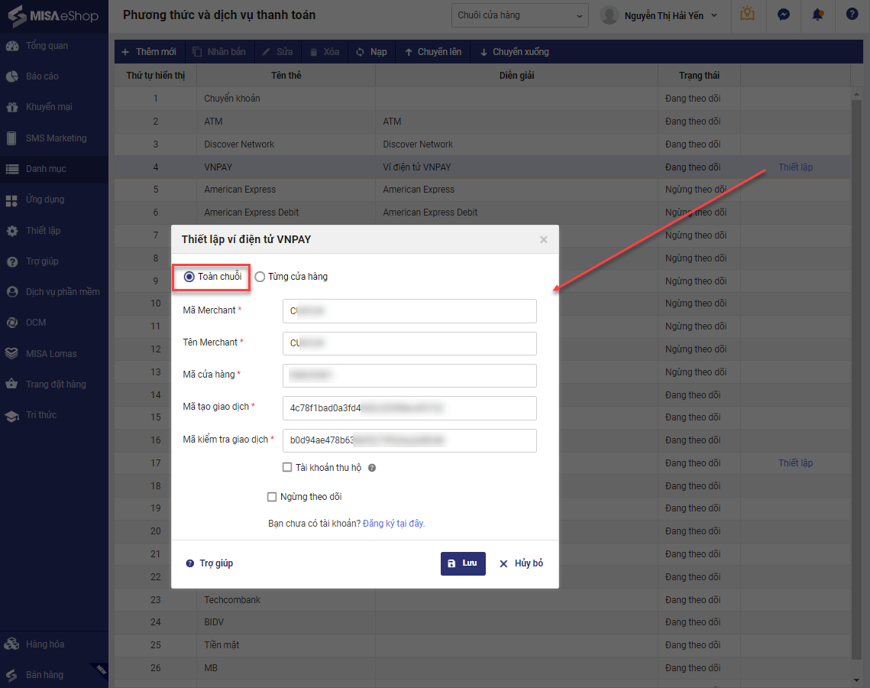
Task: Open the Tổng quan dashboard icon
Action: (12, 46)
